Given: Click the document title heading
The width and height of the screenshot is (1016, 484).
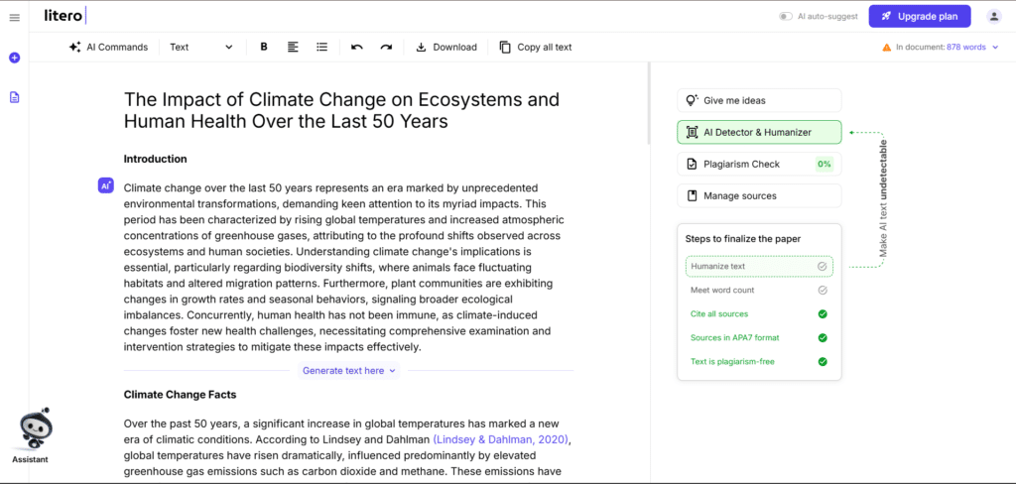Looking at the screenshot, I should (x=341, y=110).
